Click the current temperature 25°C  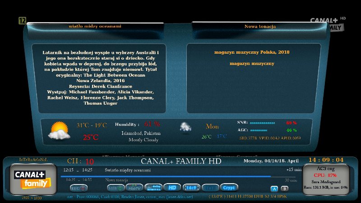(91, 138)
